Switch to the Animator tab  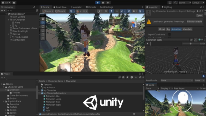tap(76, 7)
